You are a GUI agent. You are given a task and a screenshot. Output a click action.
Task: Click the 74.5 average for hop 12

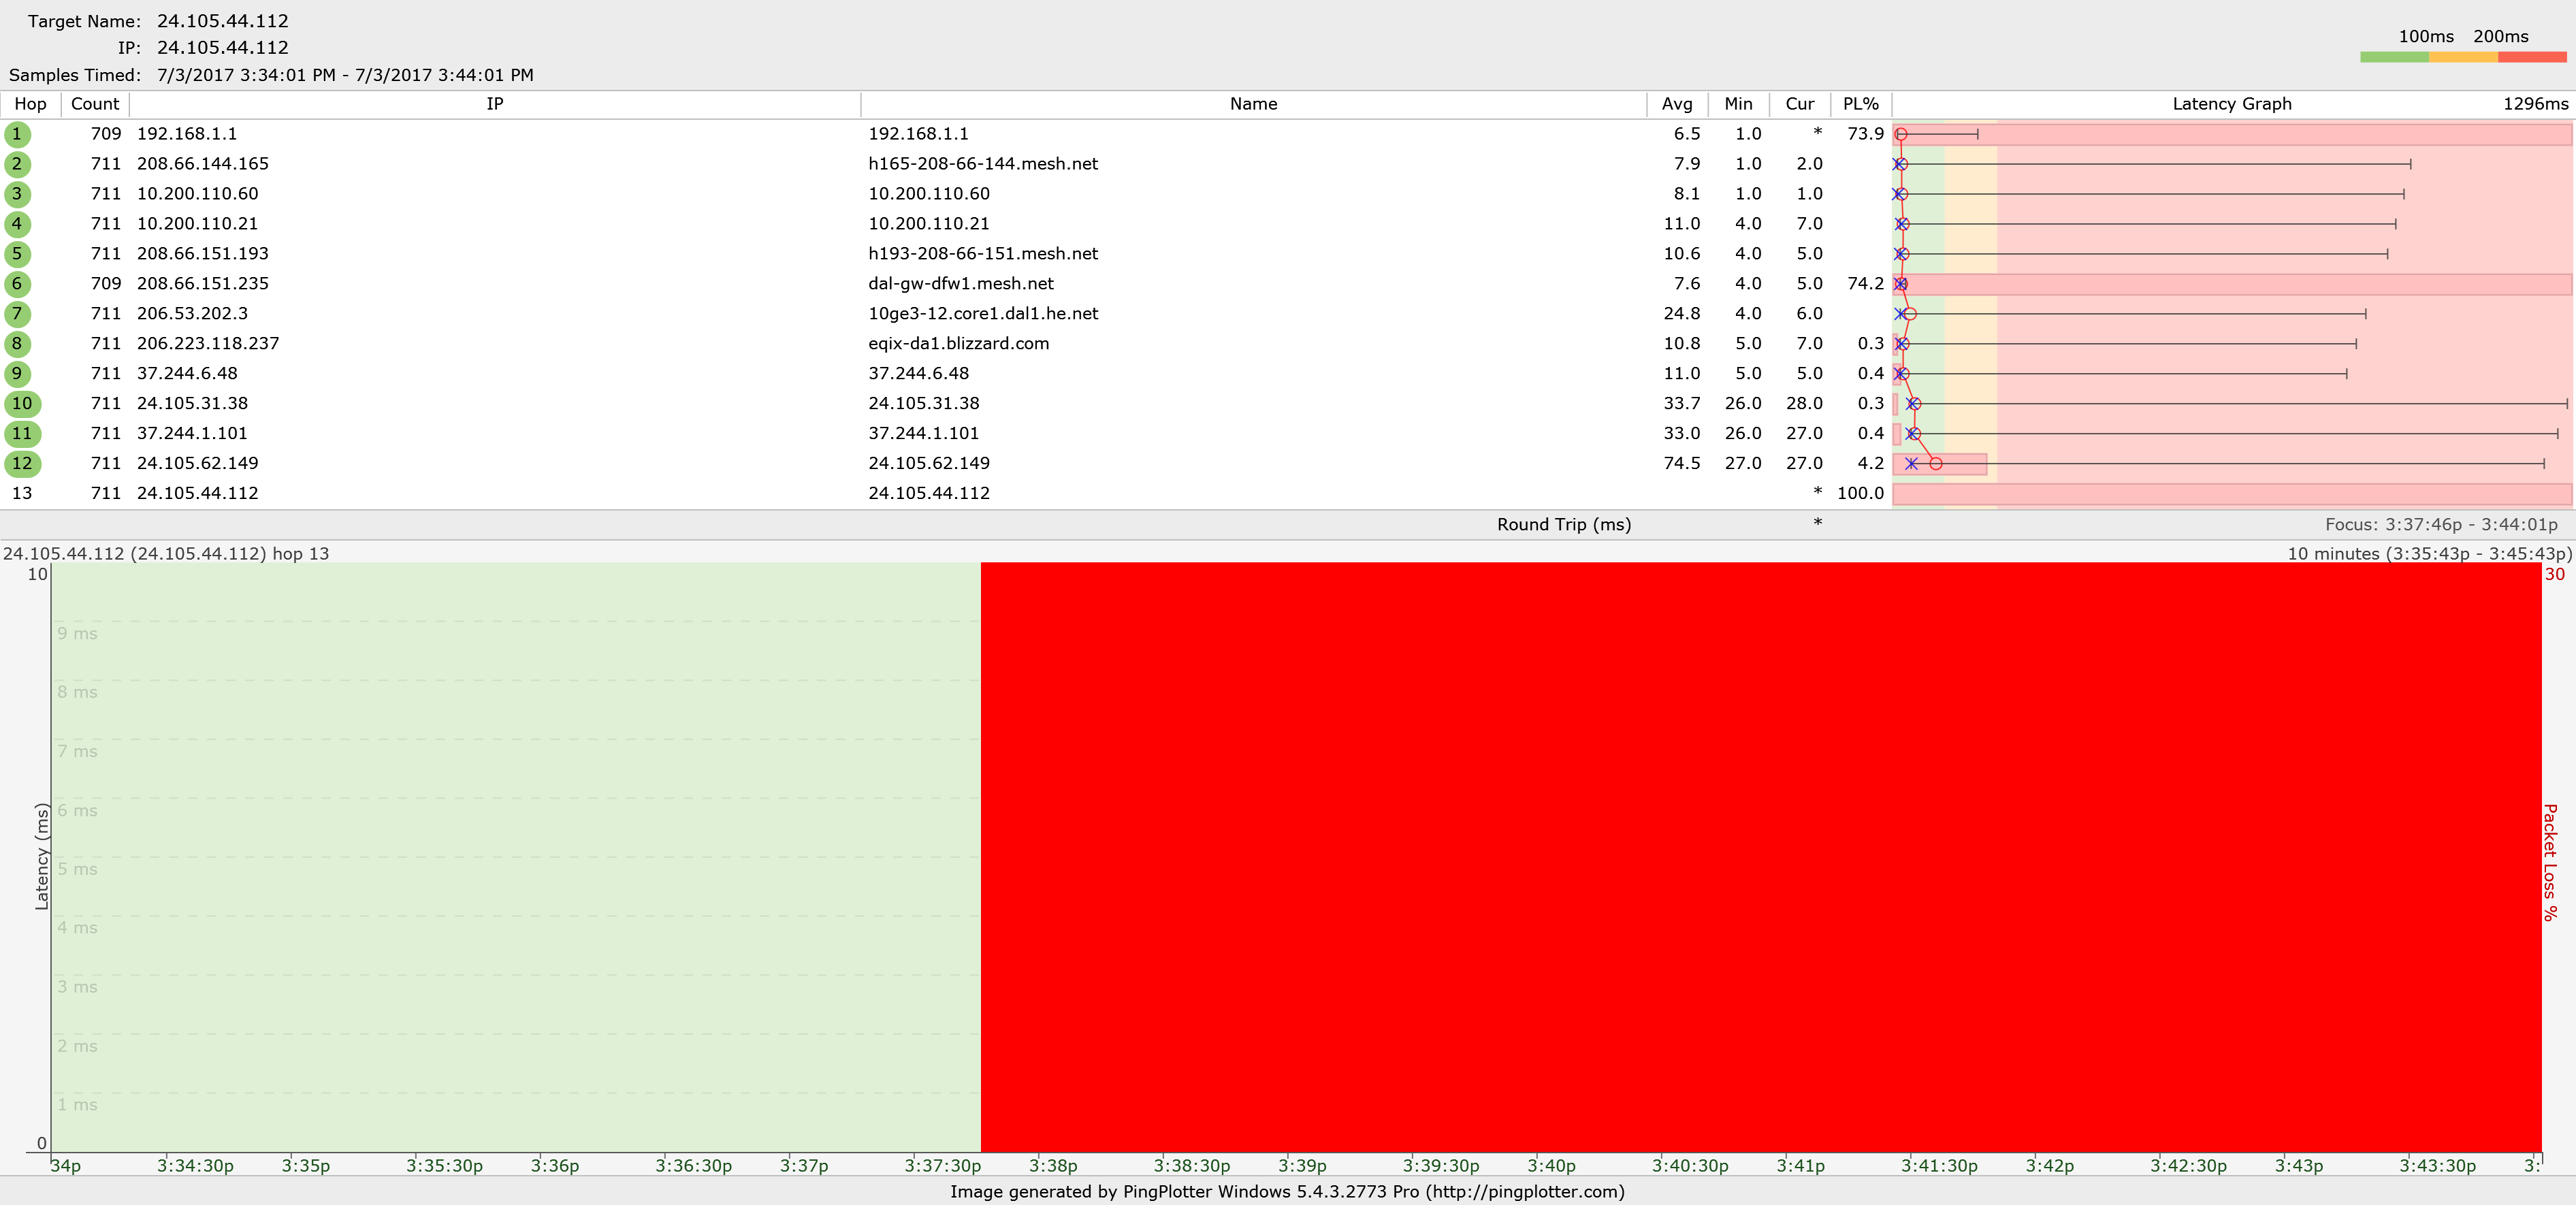pyautogui.click(x=1682, y=464)
